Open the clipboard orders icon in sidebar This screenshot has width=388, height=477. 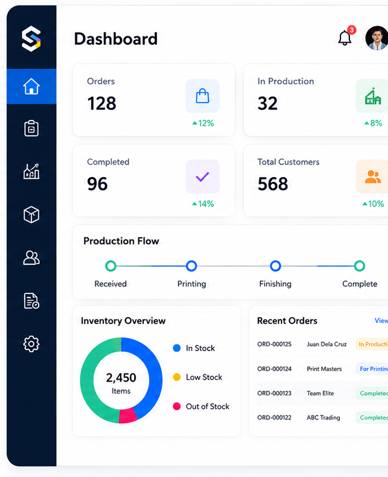tap(31, 128)
